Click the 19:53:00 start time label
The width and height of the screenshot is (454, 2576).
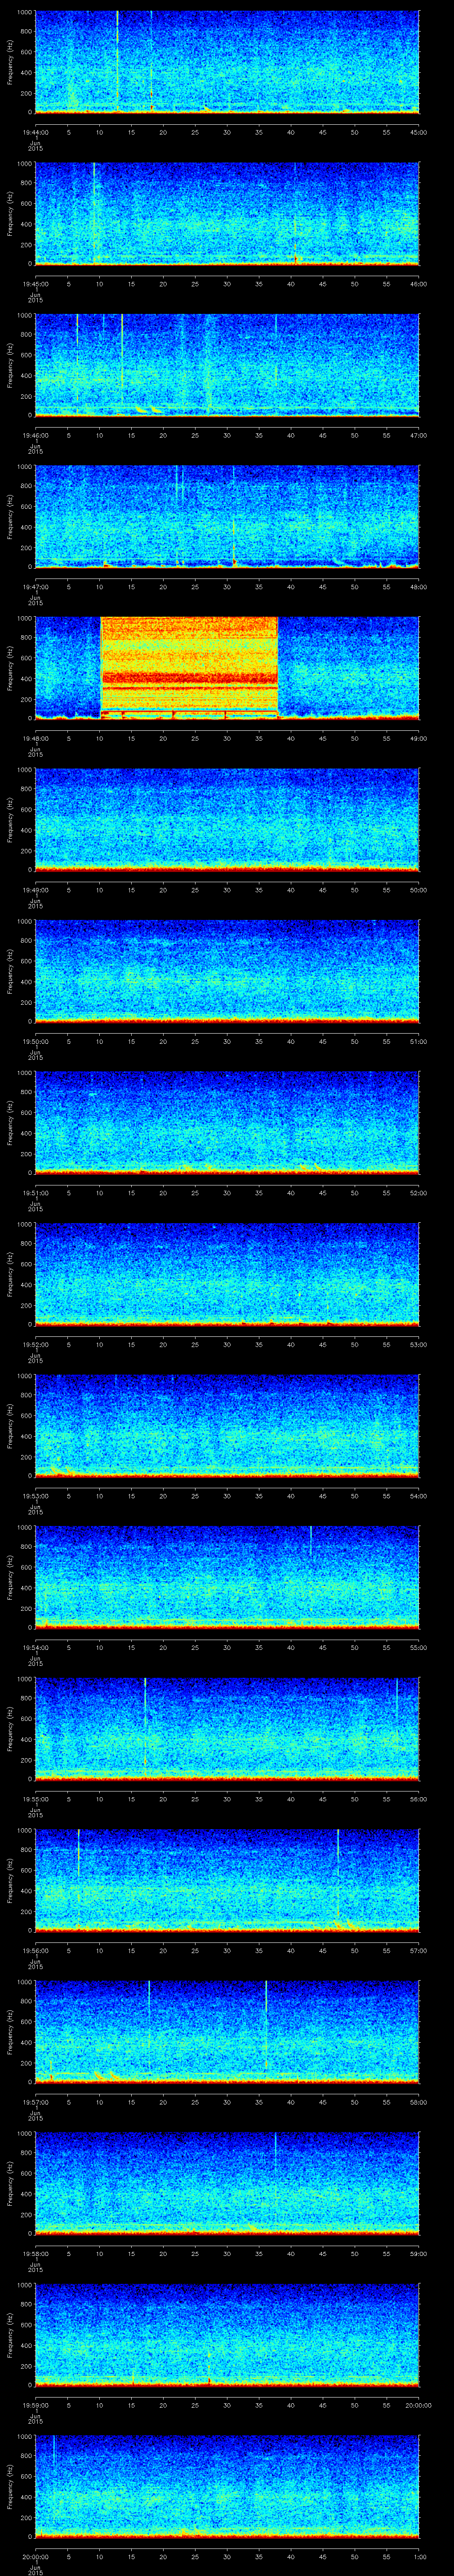coord(36,1496)
